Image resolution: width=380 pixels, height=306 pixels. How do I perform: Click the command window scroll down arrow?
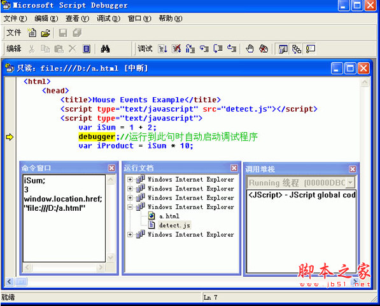point(111,257)
